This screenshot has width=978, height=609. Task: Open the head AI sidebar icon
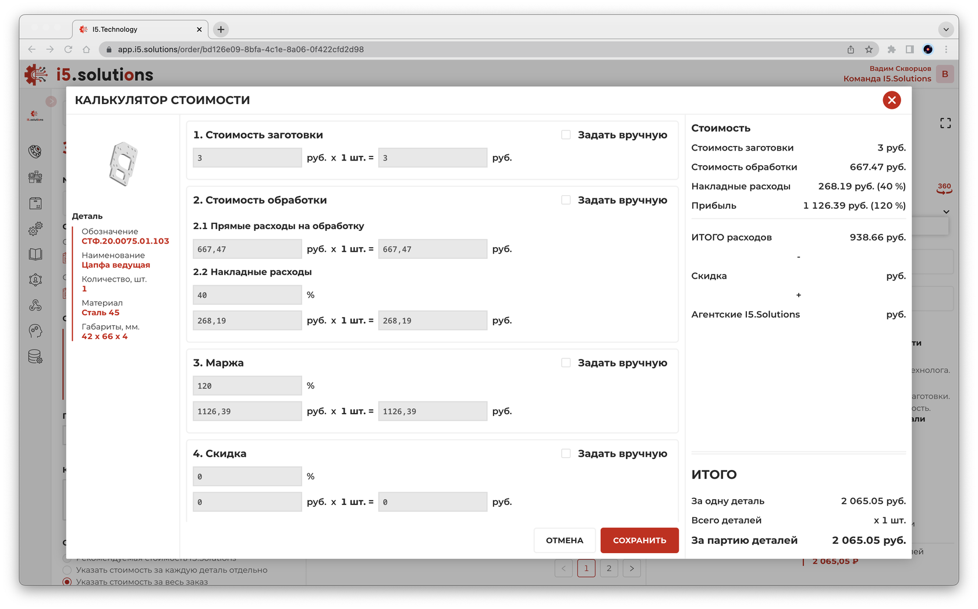[x=36, y=331]
